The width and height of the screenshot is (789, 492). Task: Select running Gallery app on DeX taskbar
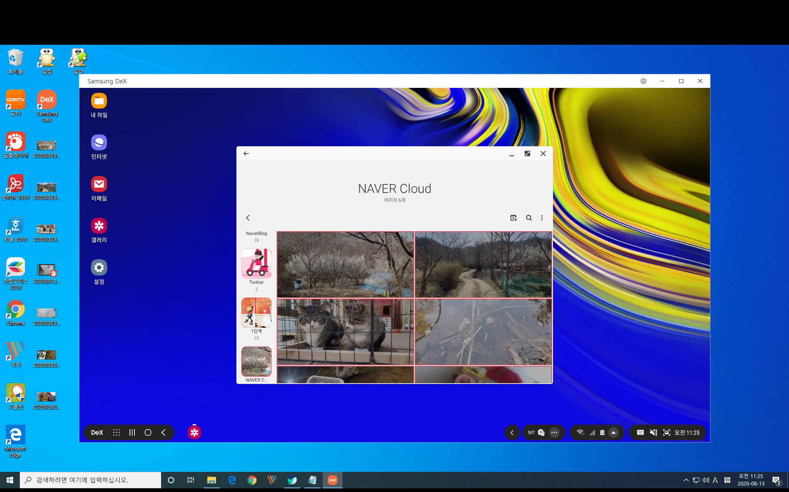(x=194, y=432)
